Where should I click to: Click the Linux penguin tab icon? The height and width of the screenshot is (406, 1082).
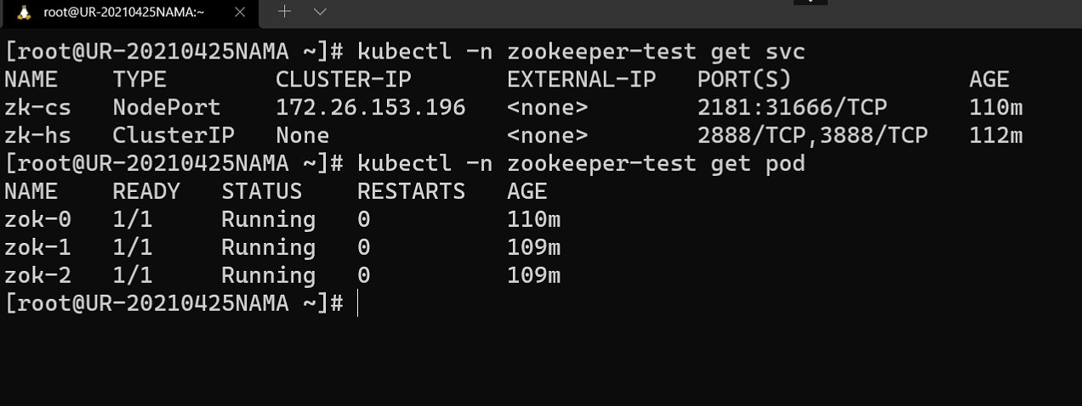pos(25,13)
